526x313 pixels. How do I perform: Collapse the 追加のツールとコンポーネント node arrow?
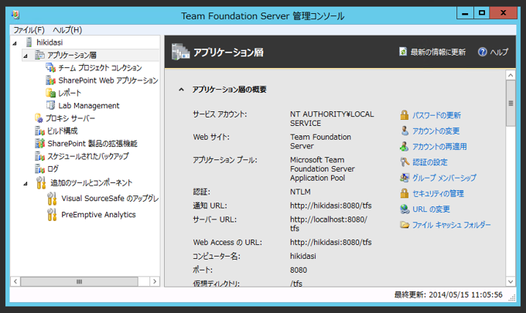click(x=26, y=183)
